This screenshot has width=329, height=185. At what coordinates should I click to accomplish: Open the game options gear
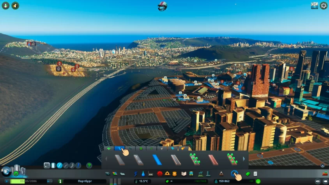pyautogui.click(x=324, y=6)
